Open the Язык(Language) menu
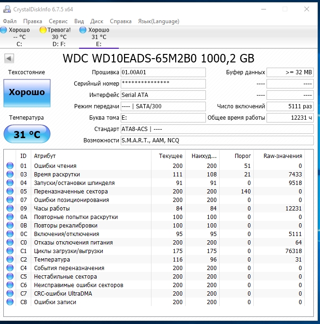This screenshot has width=320, height=324. point(159,21)
